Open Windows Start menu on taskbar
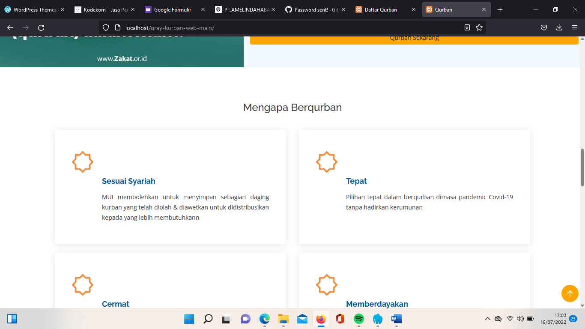 tap(189, 319)
